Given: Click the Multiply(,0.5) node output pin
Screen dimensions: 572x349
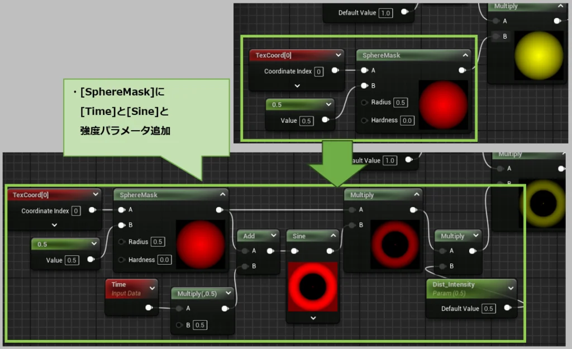Looking at the screenshot, I should pyautogui.click(x=225, y=308).
